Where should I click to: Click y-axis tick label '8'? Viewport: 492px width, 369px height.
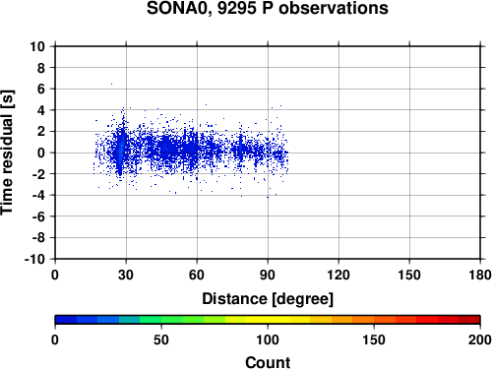[41, 68]
